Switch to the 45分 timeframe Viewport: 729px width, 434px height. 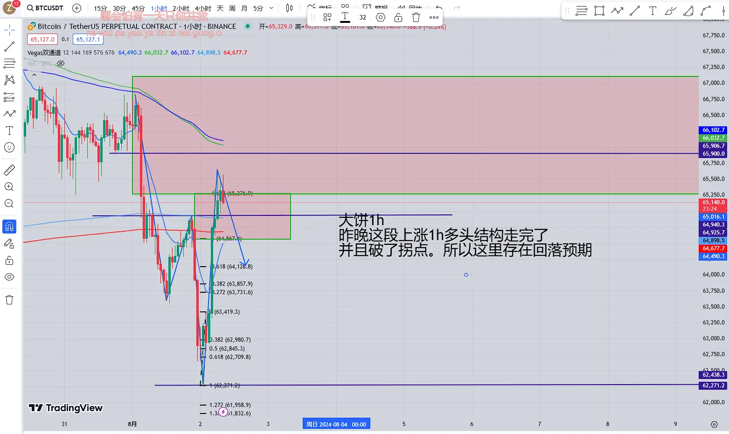138,8
